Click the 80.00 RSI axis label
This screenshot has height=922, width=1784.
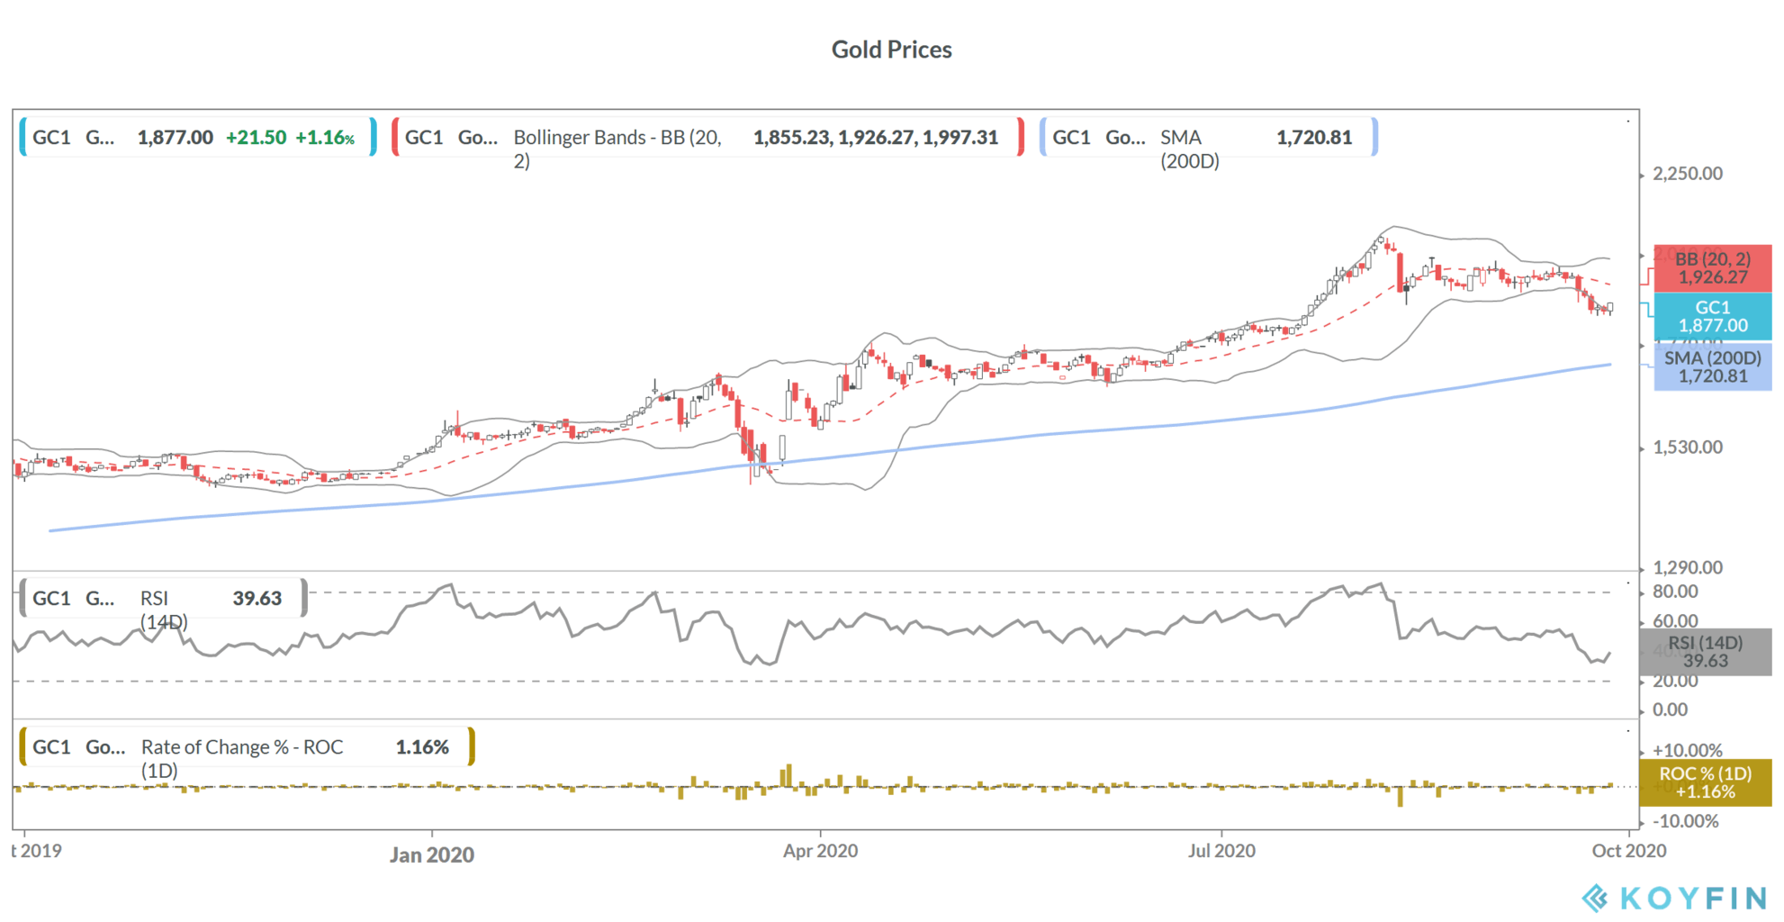1675,592
